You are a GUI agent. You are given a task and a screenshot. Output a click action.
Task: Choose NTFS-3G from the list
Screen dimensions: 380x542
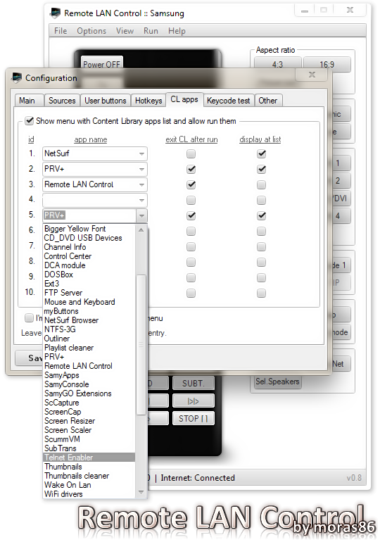pyautogui.click(x=89, y=329)
